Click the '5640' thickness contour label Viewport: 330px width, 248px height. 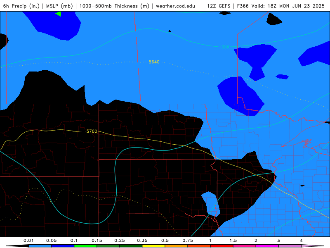154,62
